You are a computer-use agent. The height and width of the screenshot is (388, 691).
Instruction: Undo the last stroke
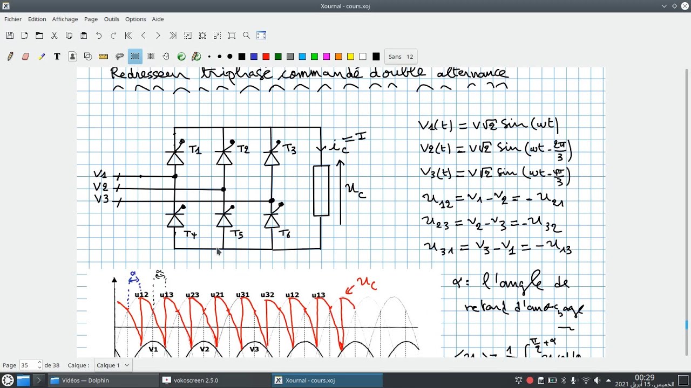click(99, 36)
